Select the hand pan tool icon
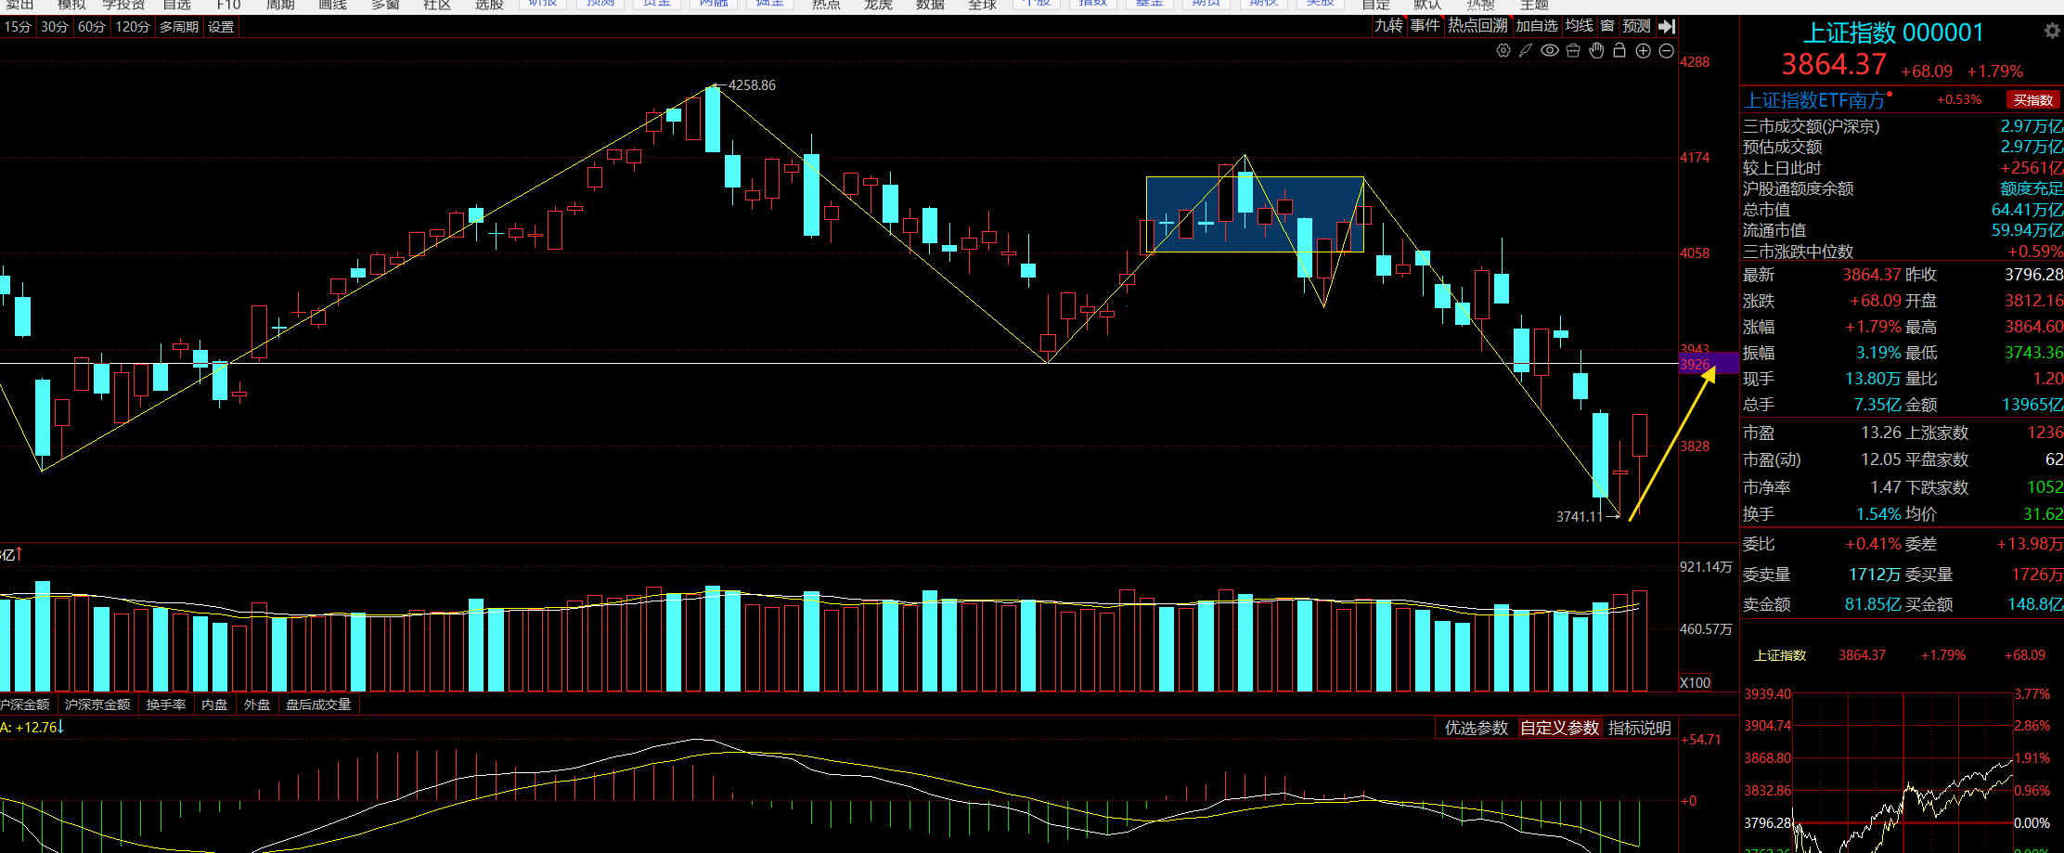 1596,51
